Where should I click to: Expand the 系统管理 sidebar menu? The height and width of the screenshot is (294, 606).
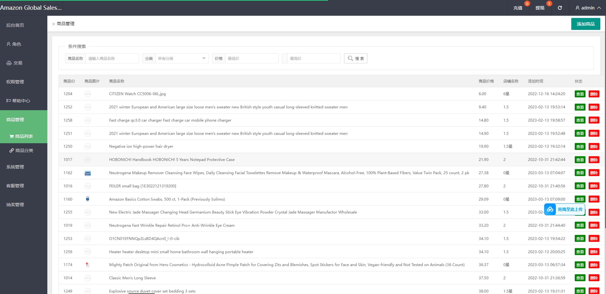click(x=24, y=167)
